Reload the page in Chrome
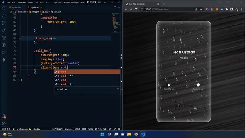The image size is (245, 138). coord(136,9)
